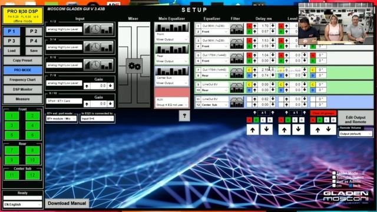Open input 3/4 level and delay settings icon
The height and width of the screenshot is (212, 377).
pyautogui.click(x=98, y=47)
